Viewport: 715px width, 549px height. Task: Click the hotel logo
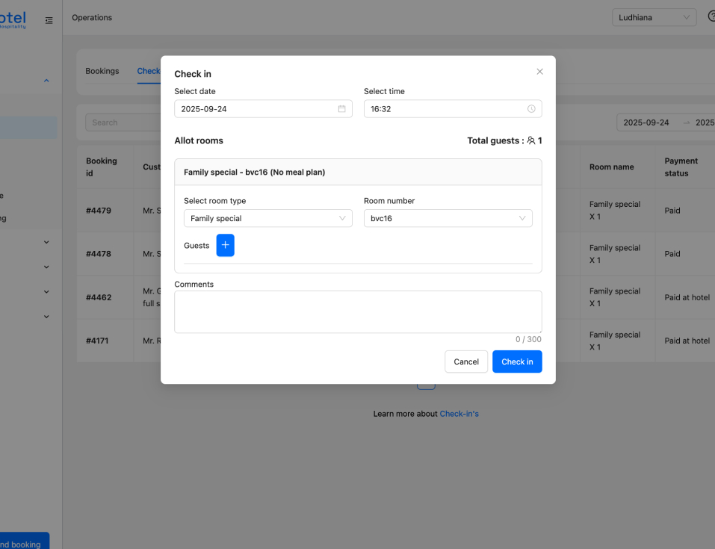coord(13,19)
